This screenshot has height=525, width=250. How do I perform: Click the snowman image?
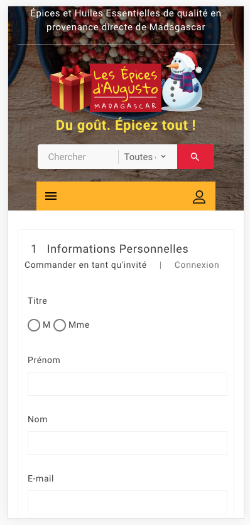point(182,82)
